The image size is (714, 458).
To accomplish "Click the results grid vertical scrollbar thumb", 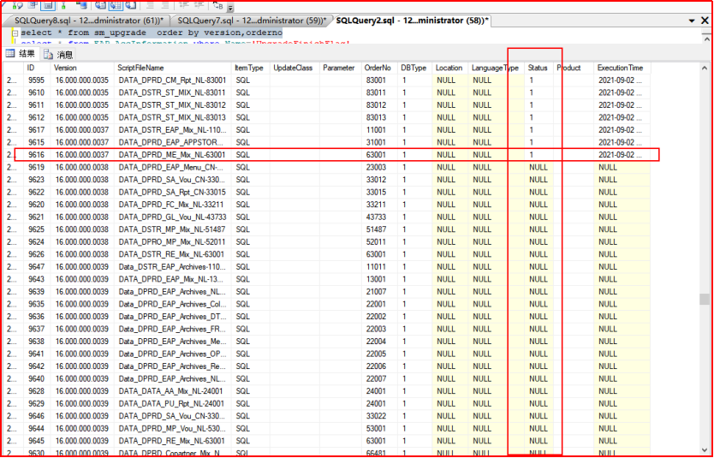I will click(705, 300).
